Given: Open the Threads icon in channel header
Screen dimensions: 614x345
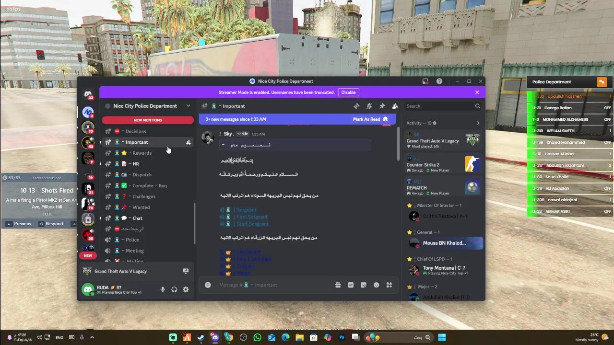Looking at the screenshot, I should pyautogui.click(x=356, y=106).
